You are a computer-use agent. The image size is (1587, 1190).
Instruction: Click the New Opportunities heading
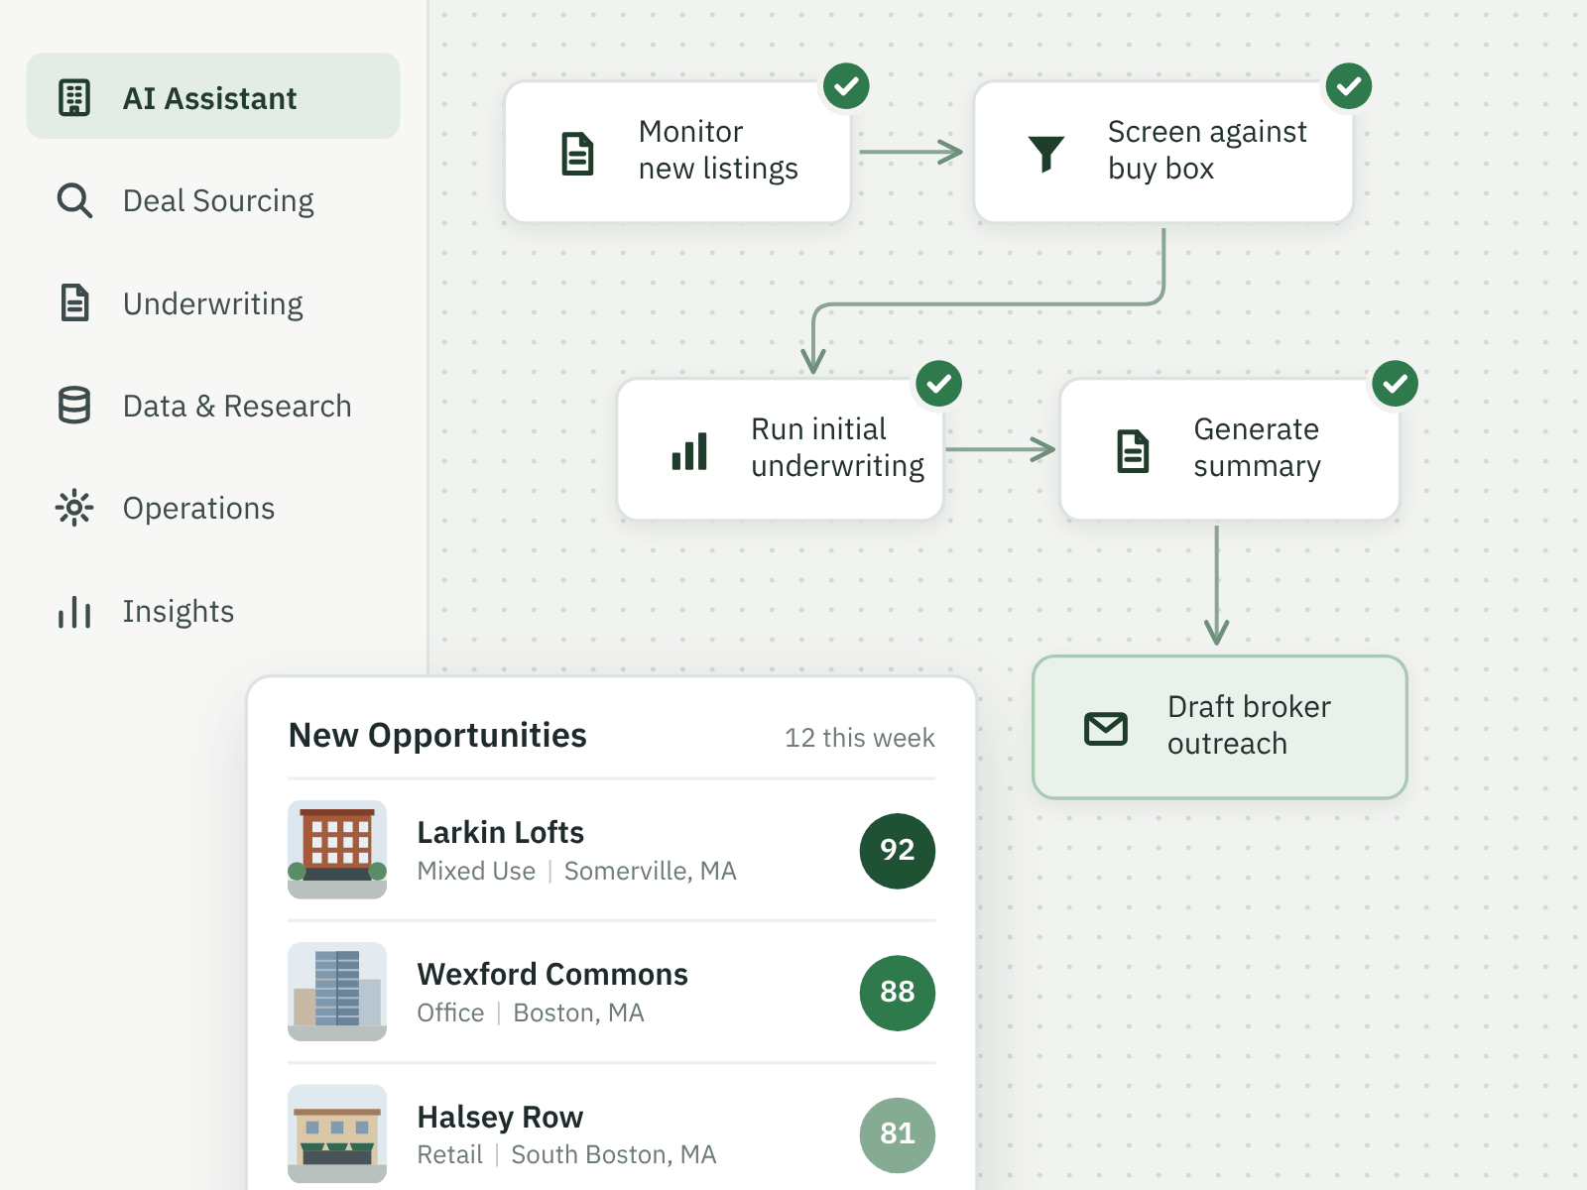point(437,736)
